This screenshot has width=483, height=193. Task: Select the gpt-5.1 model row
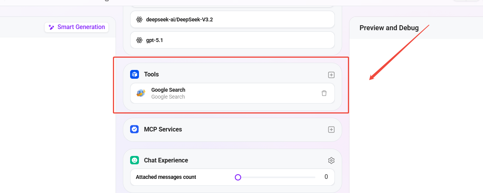coord(232,40)
